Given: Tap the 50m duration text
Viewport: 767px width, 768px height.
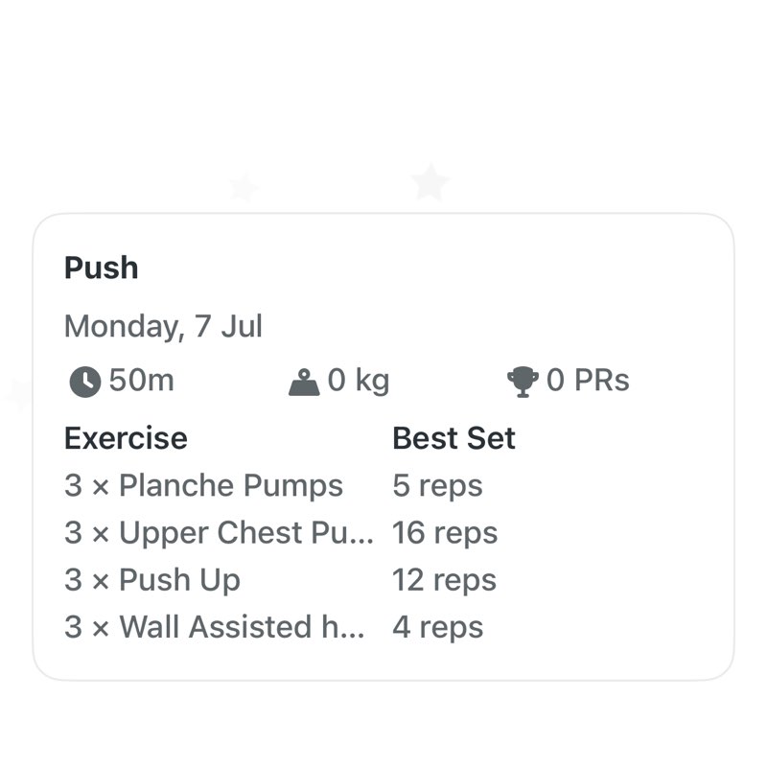Looking at the screenshot, I should [x=141, y=381].
